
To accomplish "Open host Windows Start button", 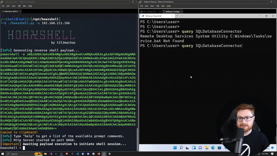I will [x=2, y=154].
